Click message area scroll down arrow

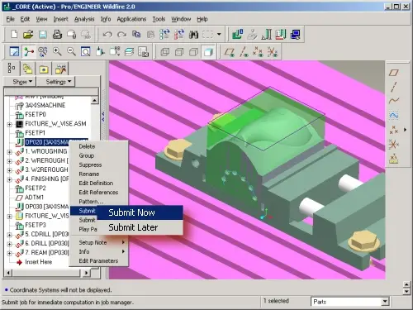(406, 292)
